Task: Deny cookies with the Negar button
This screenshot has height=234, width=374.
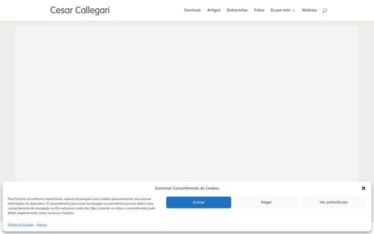Action: 266,202
